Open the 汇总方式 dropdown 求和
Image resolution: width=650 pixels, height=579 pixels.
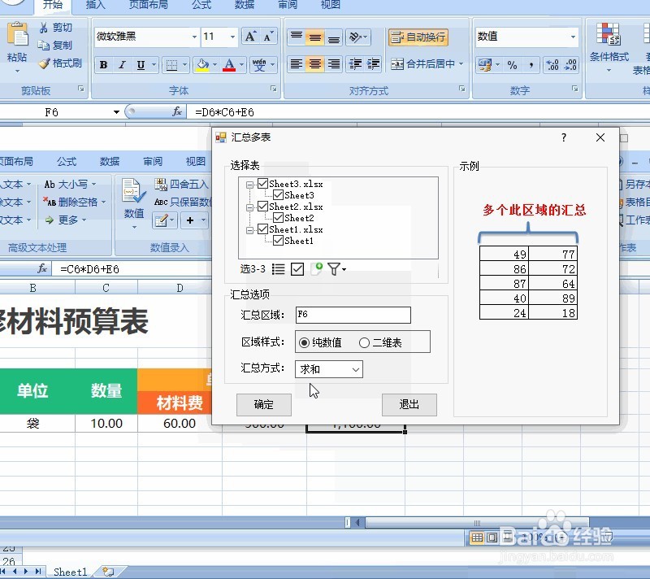329,369
